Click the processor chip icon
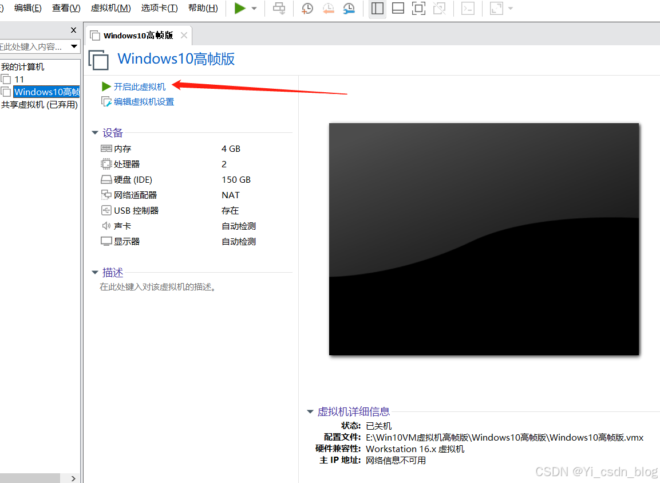 (106, 164)
